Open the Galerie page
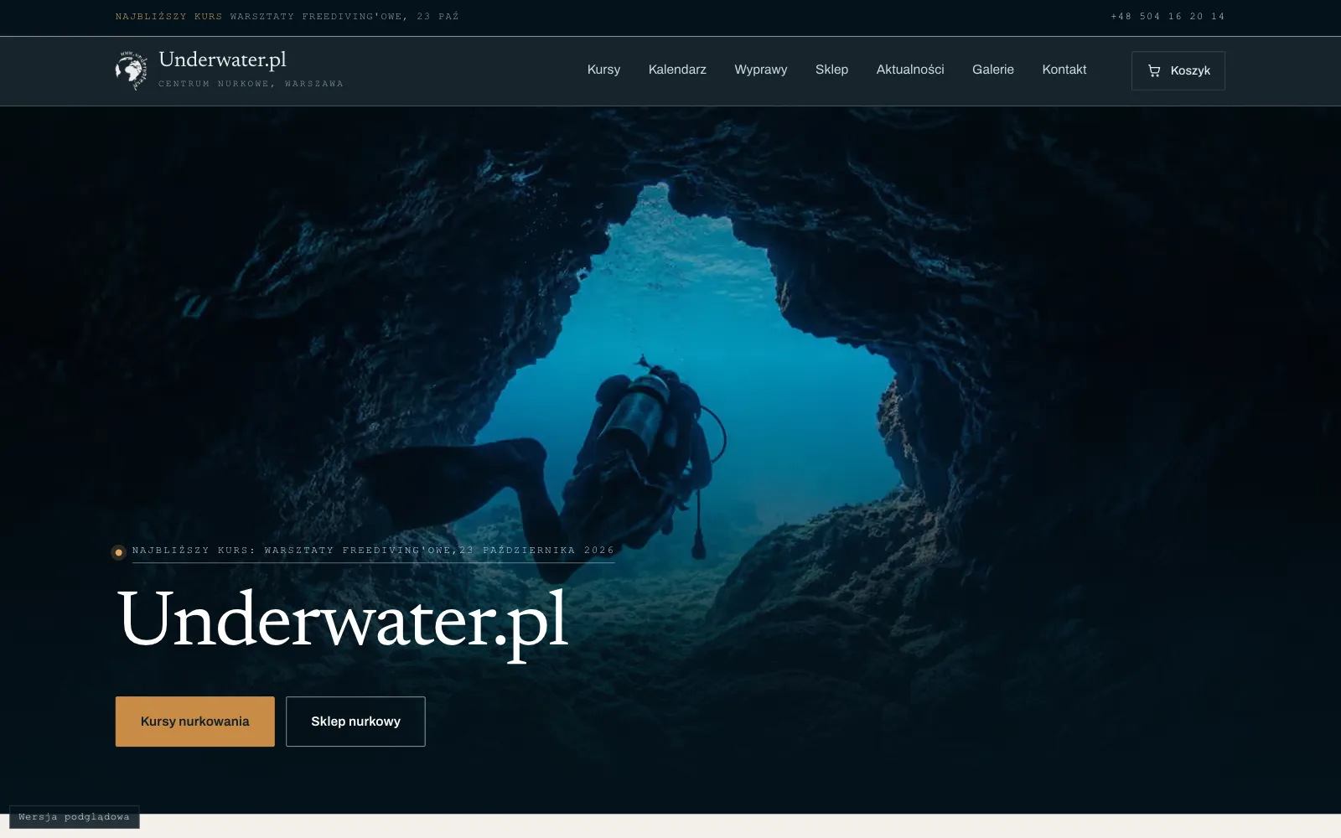 point(993,70)
